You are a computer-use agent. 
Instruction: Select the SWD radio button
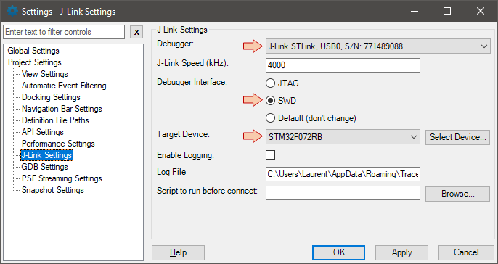270,101
